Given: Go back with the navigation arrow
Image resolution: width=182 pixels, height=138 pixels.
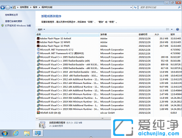Looking at the screenshot, I should (x=3, y=7).
